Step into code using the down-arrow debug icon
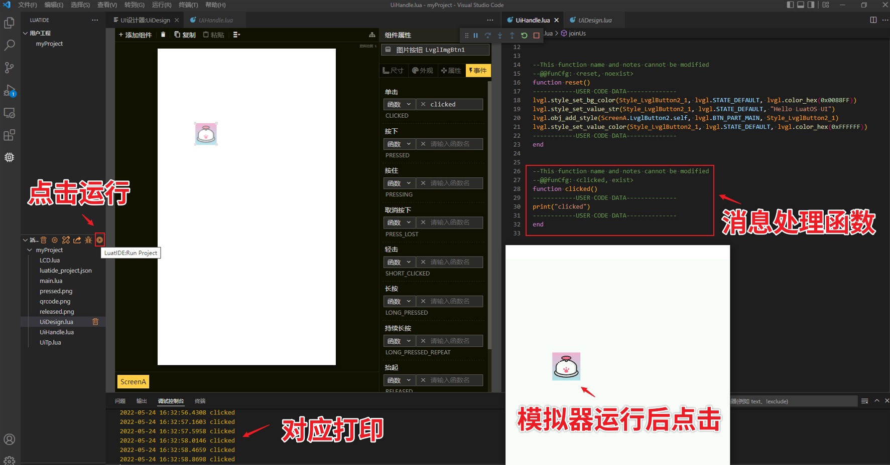This screenshot has height=465, width=890. tap(500, 35)
